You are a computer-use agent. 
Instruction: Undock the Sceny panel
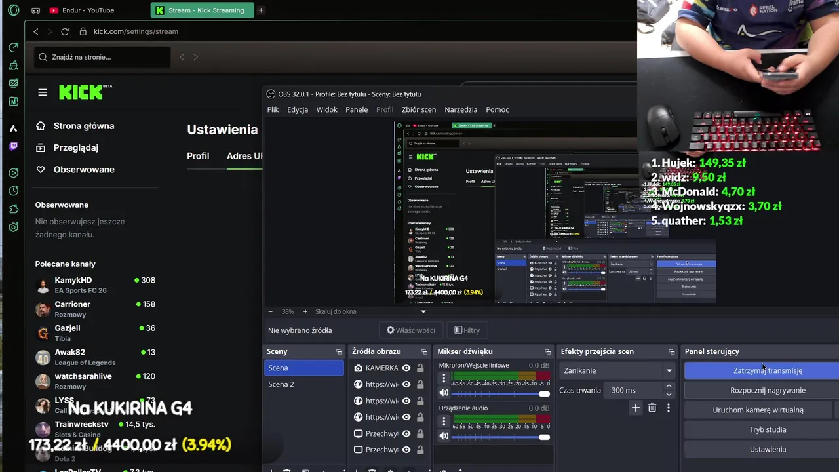tap(339, 352)
